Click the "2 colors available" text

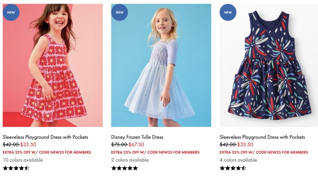(x=130, y=160)
